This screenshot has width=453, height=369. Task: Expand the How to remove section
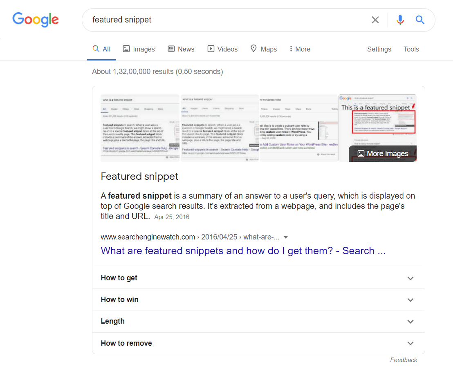258,343
